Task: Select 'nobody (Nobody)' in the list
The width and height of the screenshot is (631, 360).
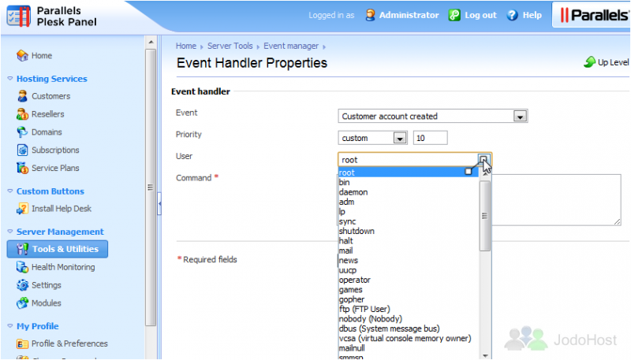Action: coord(409,318)
